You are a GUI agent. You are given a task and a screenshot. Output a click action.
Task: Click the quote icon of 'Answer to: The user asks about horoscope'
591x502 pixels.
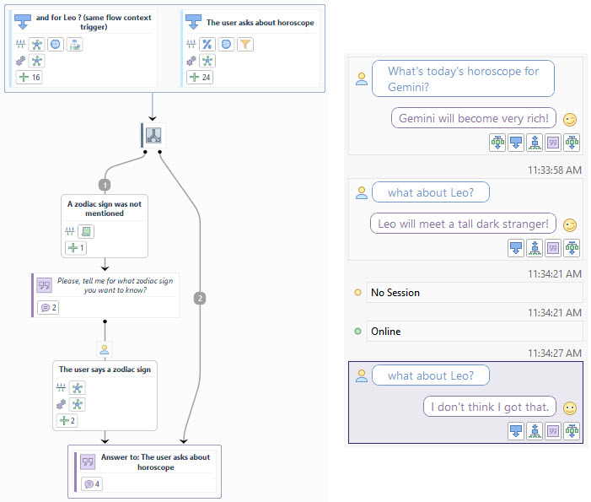[x=89, y=462]
